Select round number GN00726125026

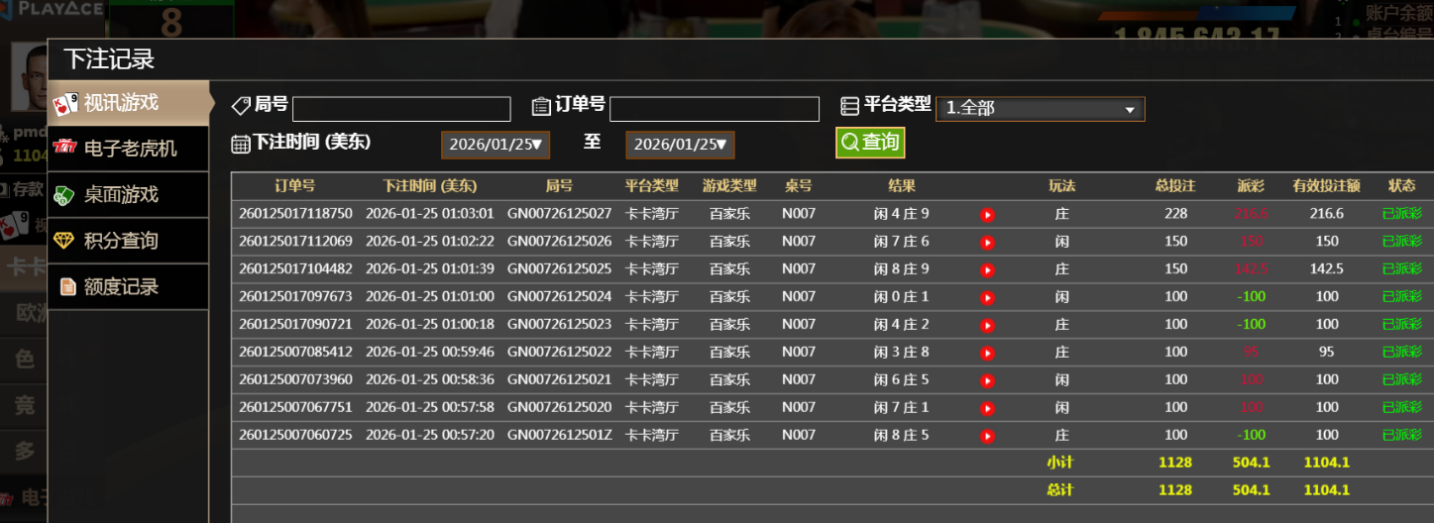pyautogui.click(x=559, y=241)
